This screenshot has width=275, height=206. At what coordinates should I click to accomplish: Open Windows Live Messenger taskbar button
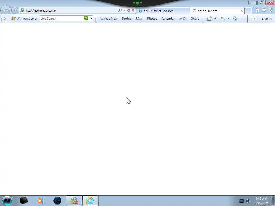[x=74, y=201]
